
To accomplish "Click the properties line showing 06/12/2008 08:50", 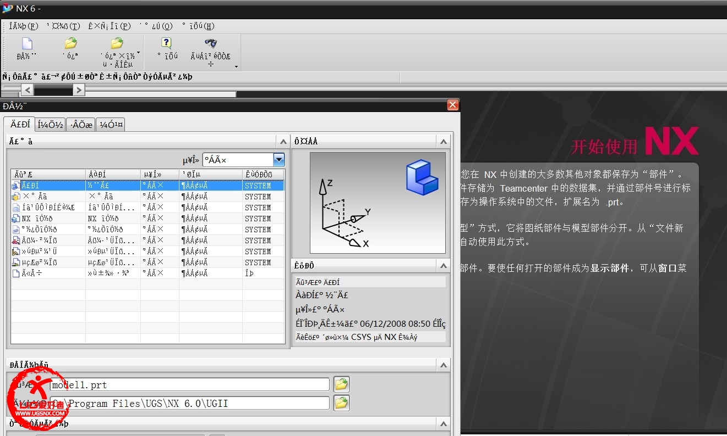I will coord(370,323).
